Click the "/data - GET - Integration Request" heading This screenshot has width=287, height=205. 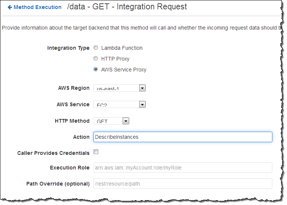126,7
